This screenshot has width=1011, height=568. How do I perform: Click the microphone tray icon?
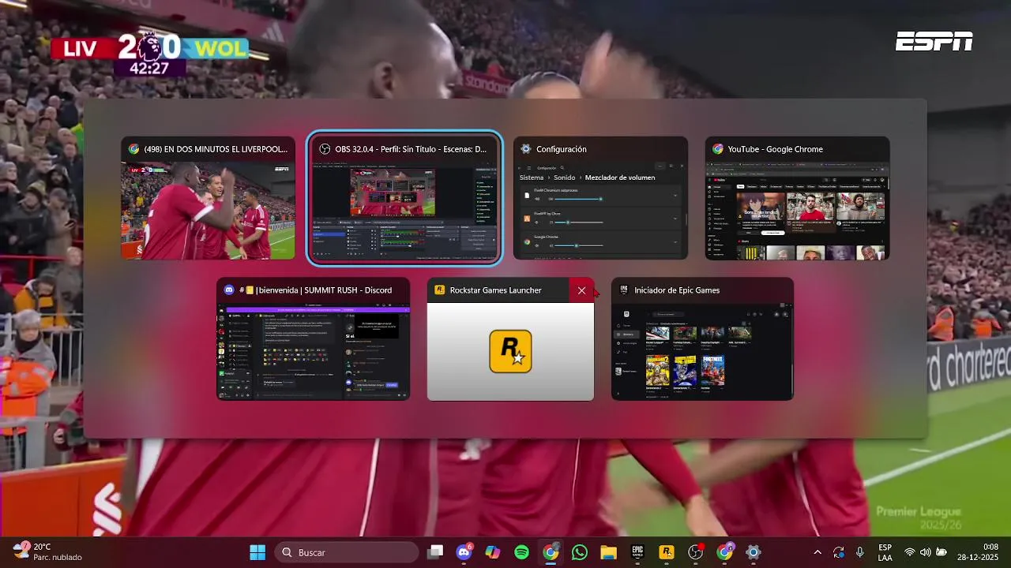pos(859,552)
